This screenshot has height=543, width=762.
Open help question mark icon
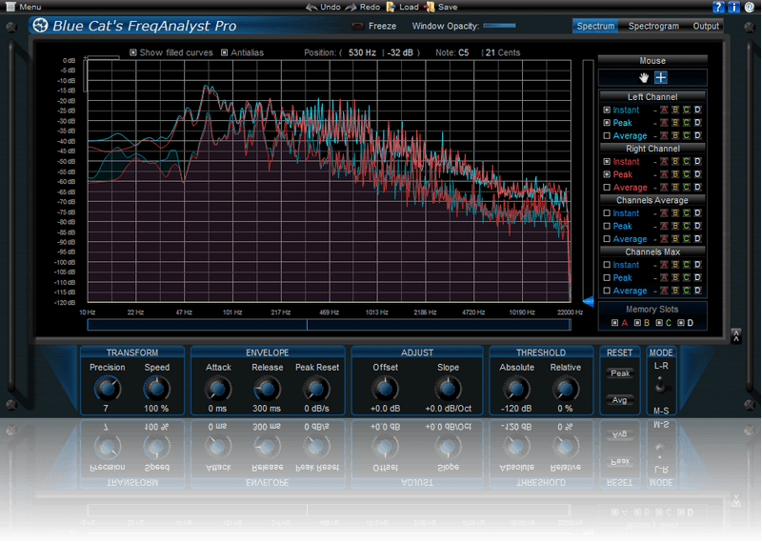(x=718, y=7)
